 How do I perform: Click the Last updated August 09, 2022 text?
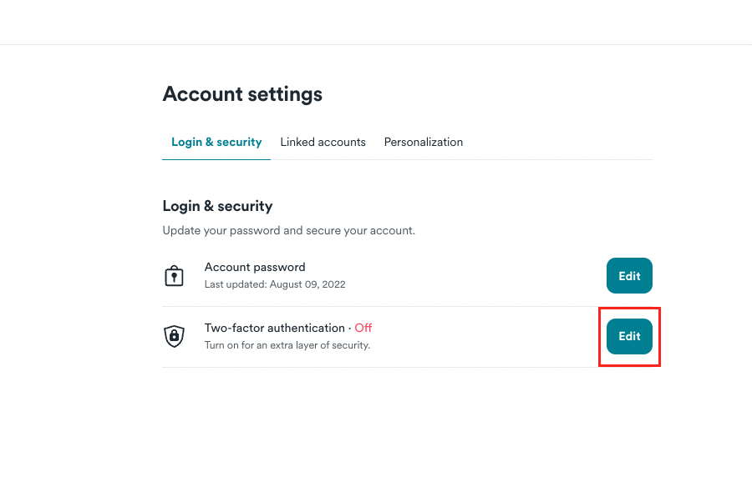click(275, 284)
